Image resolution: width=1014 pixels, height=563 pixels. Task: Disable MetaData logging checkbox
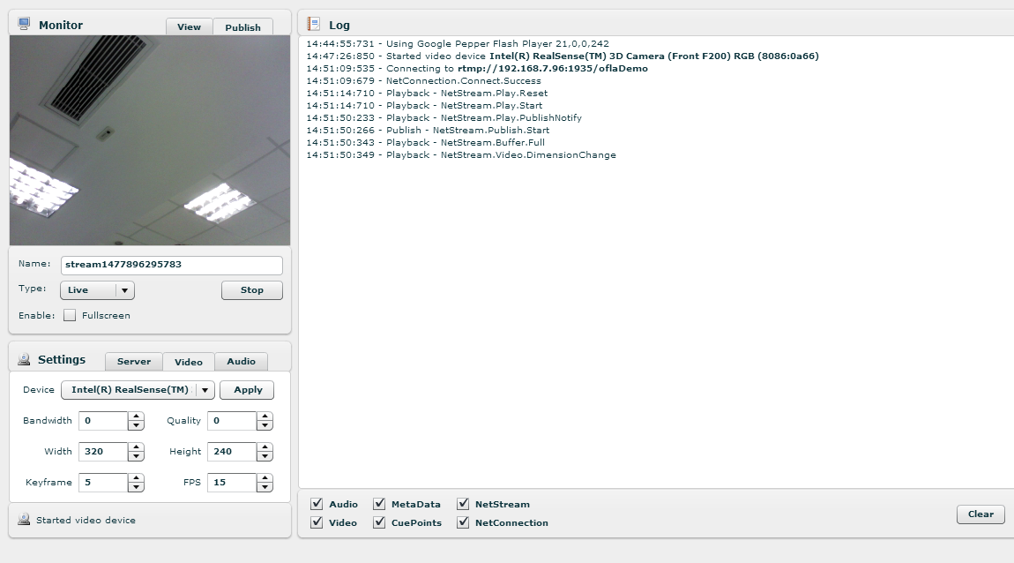(x=379, y=504)
